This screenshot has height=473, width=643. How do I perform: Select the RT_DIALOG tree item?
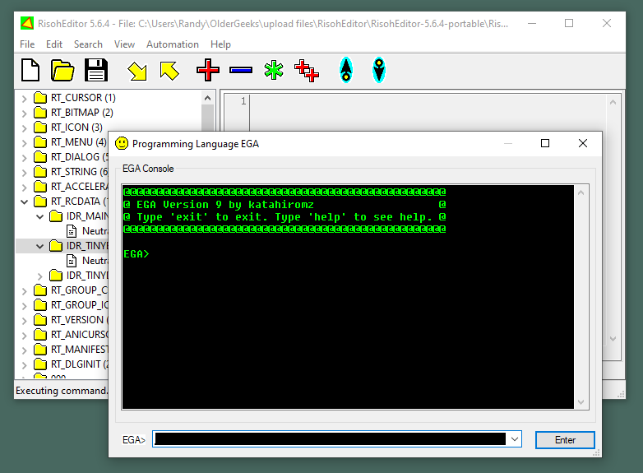coord(79,157)
